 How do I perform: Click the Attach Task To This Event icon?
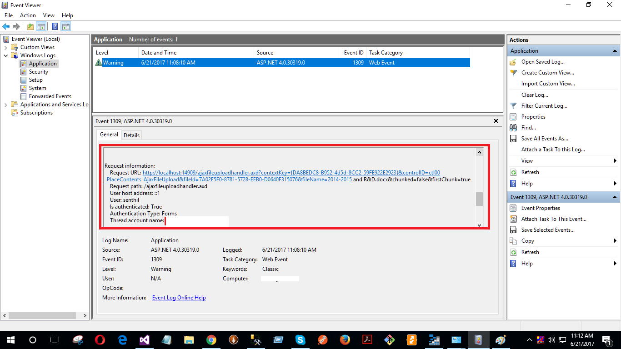point(513,219)
